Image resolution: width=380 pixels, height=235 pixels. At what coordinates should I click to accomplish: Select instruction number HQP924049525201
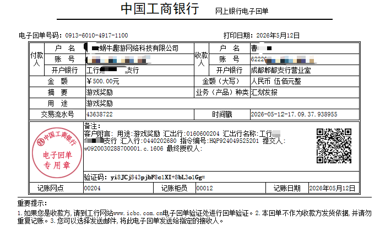(234, 141)
